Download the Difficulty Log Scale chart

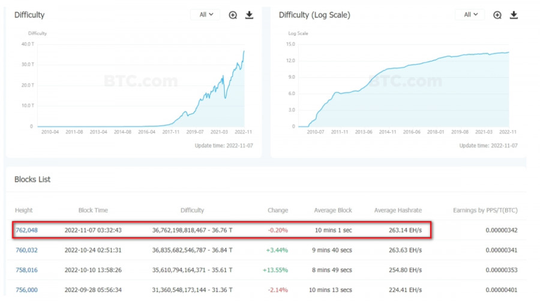click(514, 15)
